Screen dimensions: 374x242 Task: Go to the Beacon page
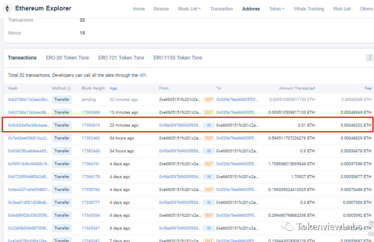pyautogui.click(x=161, y=9)
